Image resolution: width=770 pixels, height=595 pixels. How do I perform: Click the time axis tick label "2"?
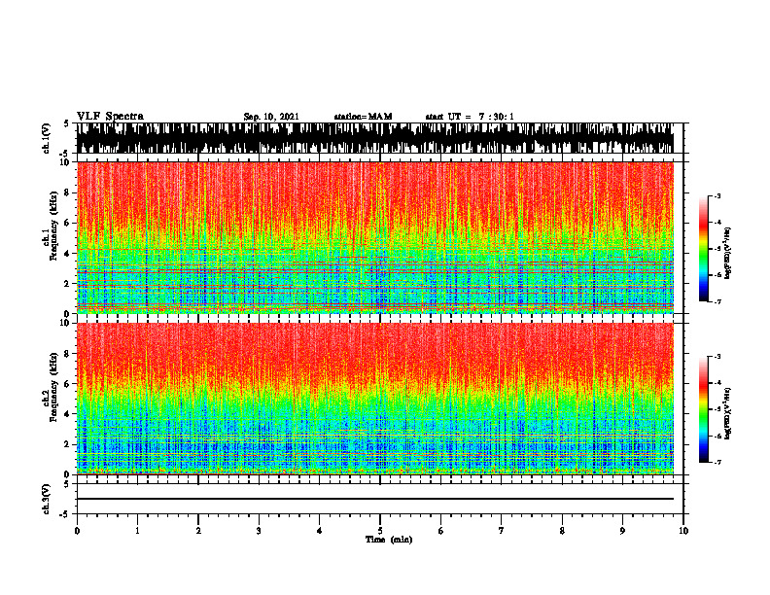point(198,531)
